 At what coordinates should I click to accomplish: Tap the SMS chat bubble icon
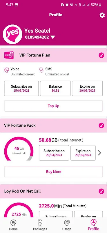41,70
